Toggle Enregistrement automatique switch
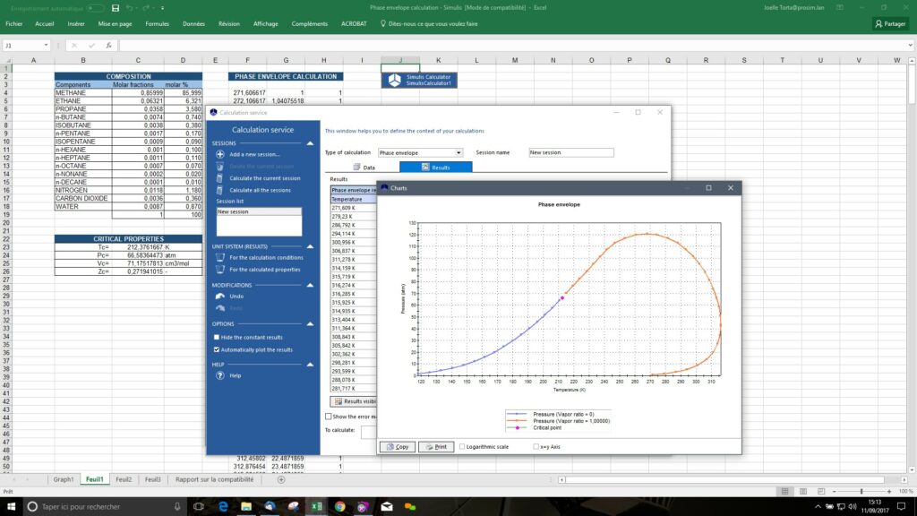 tap(95, 8)
